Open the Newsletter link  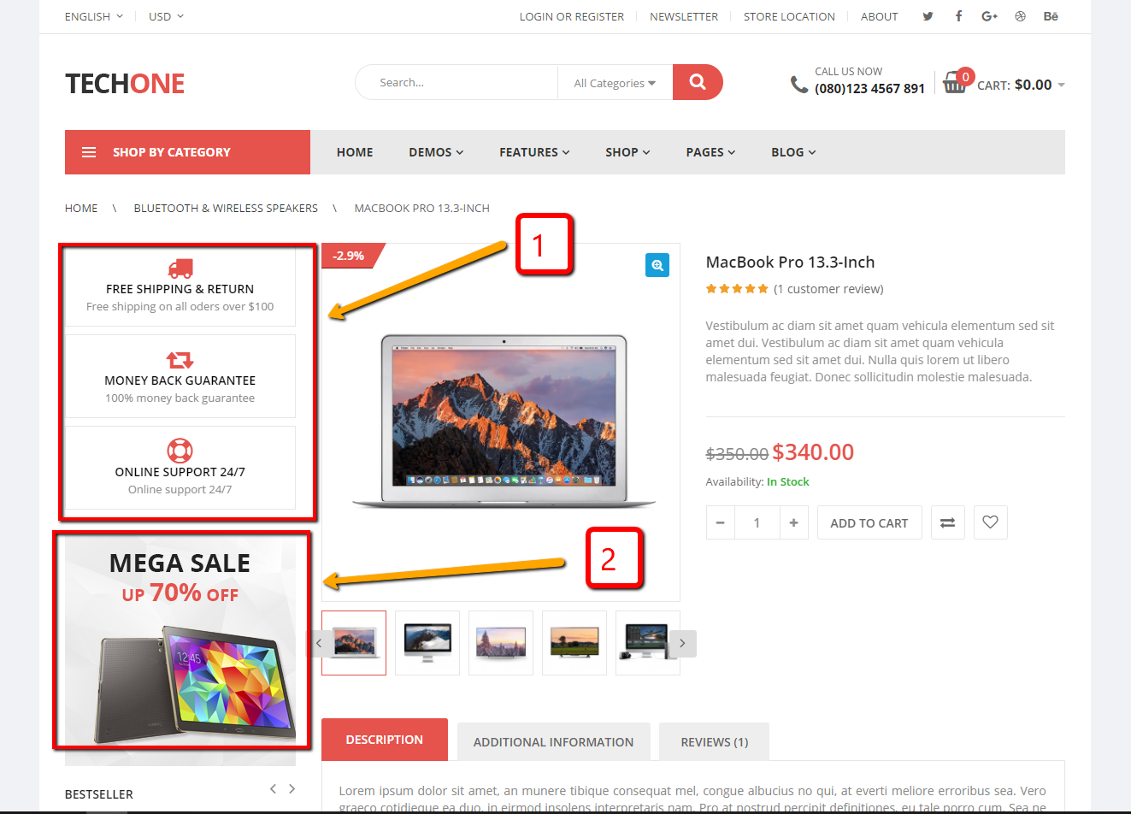point(684,16)
